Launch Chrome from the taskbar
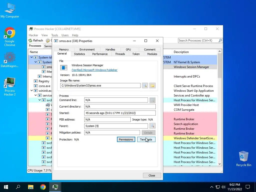This screenshot has width=256, height=192. (x=43, y=187)
